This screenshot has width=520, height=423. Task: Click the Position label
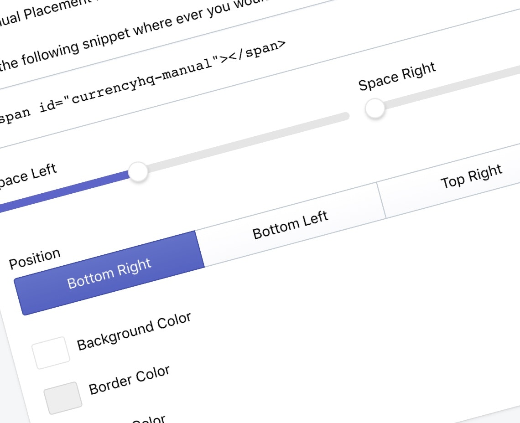coord(35,258)
